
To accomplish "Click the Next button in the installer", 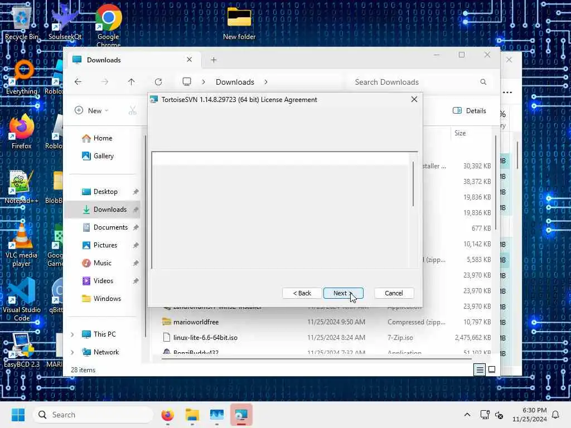I will (343, 293).
